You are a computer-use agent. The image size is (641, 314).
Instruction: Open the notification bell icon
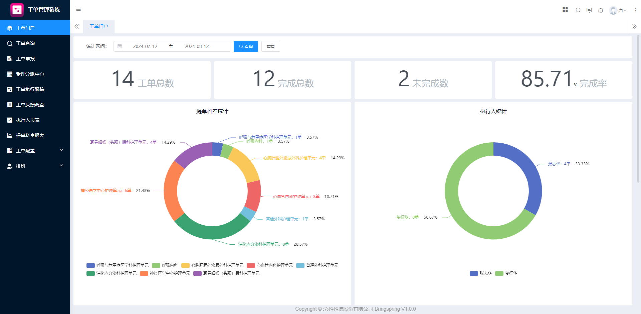pos(601,10)
